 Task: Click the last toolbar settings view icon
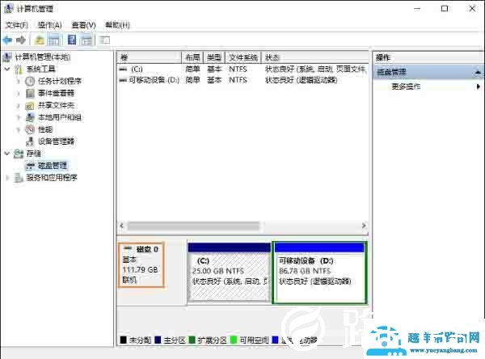[104, 40]
